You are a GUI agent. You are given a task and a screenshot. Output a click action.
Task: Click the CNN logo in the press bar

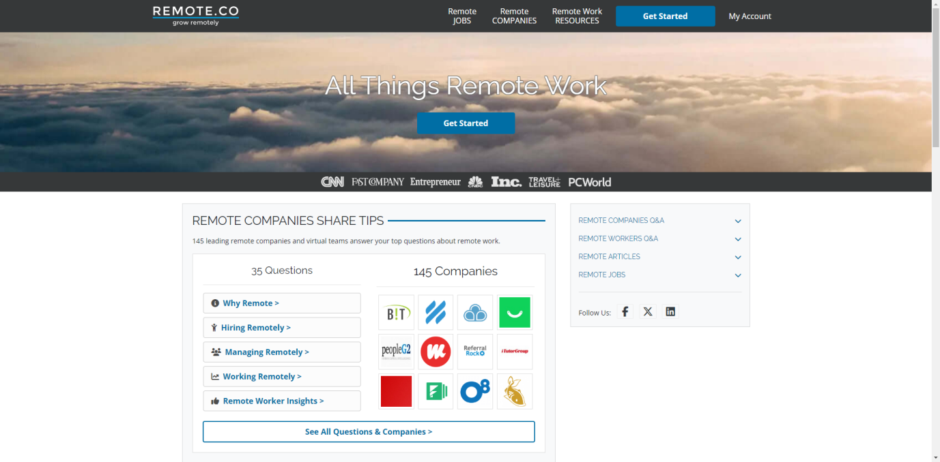(332, 182)
